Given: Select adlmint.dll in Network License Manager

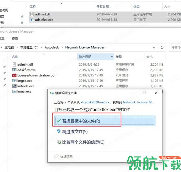Looking at the screenshot, I should coord(25,64).
